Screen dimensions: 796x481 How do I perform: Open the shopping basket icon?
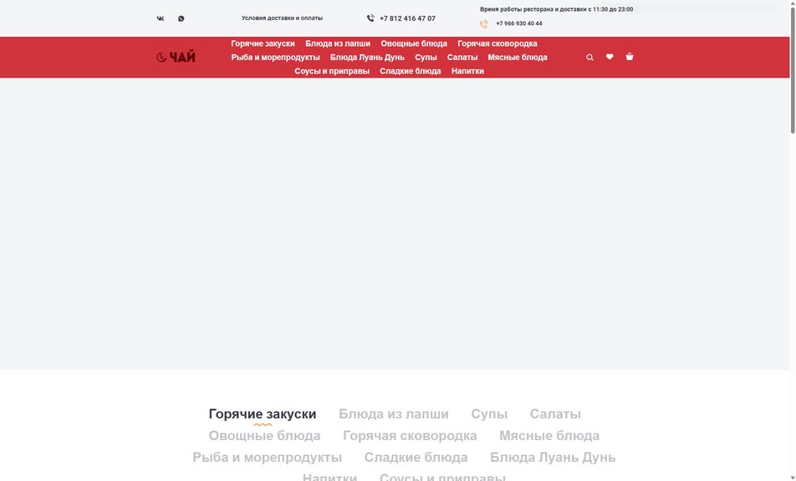tap(630, 57)
